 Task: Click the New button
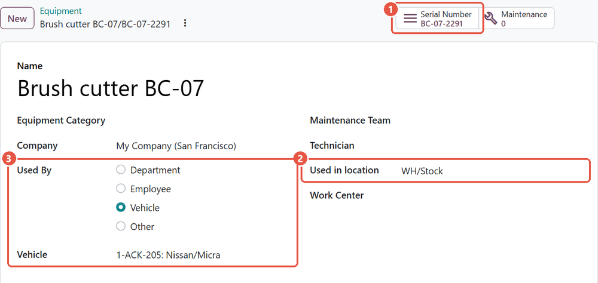click(x=17, y=19)
